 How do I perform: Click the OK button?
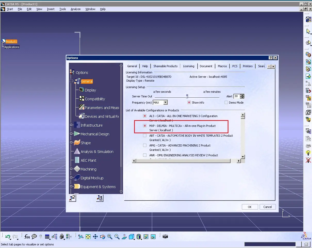250,207
